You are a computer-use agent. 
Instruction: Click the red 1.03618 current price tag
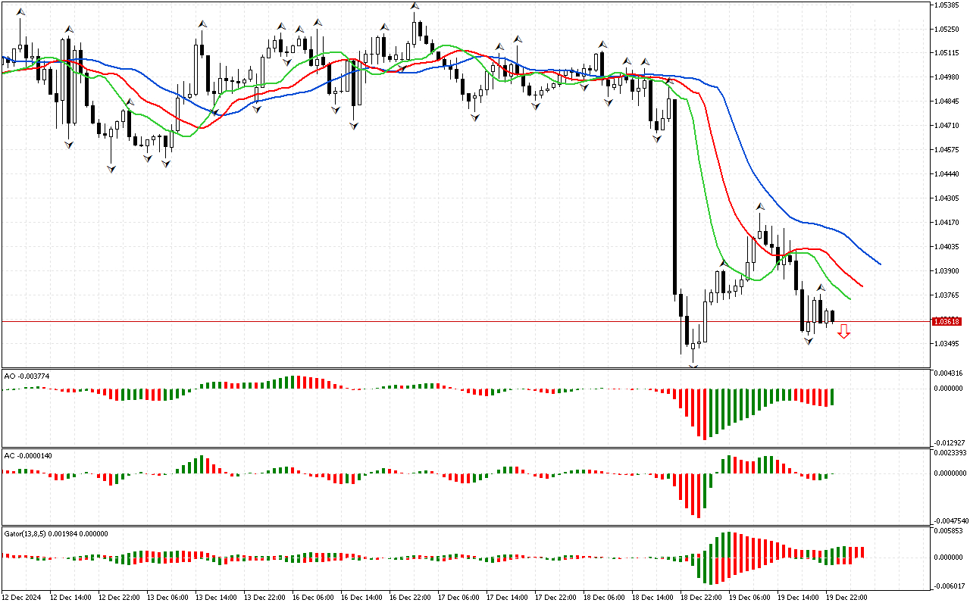click(x=947, y=321)
